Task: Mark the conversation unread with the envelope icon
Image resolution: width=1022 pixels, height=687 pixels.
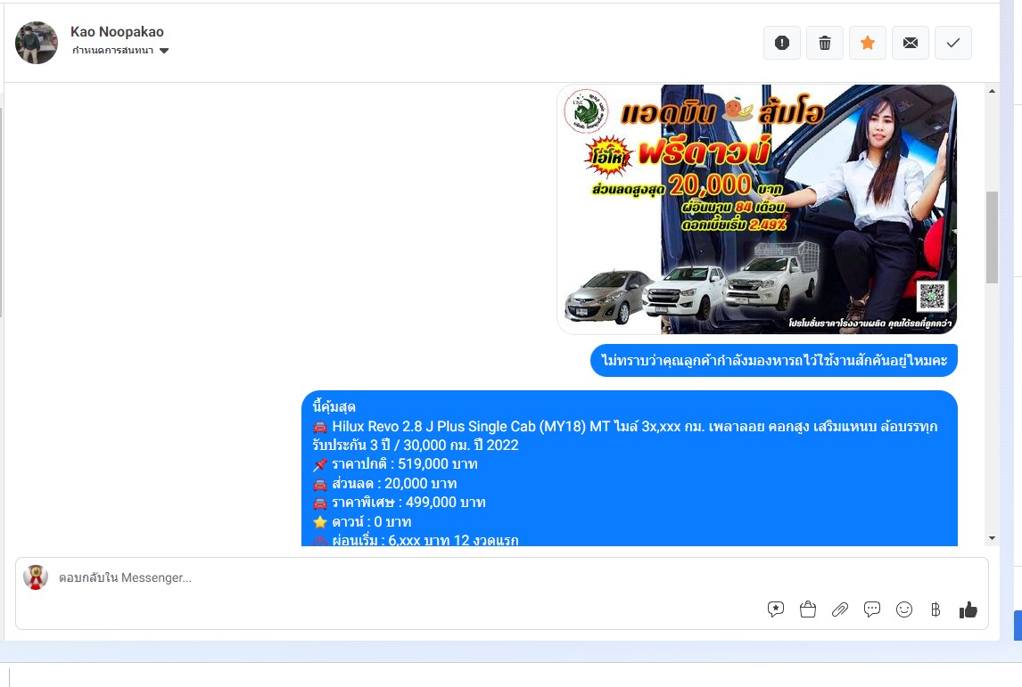Action: (x=911, y=43)
